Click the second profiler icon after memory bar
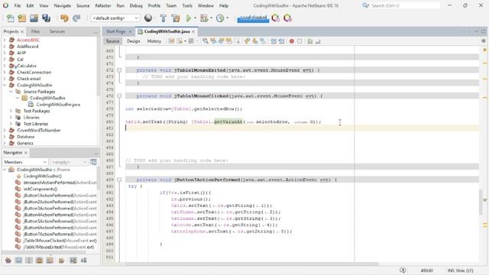The width and height of the screenshot is (489, 275). tap(287, 18)
